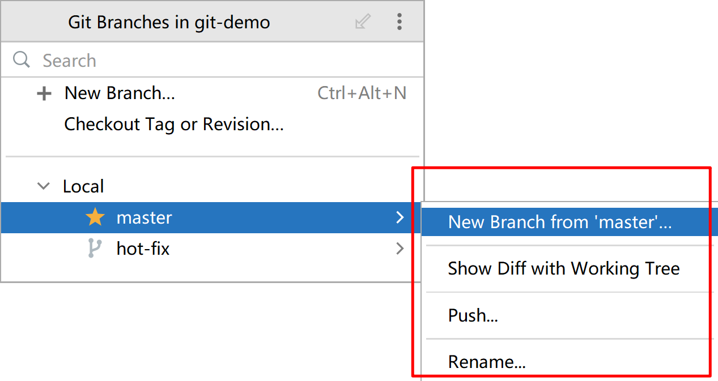Click the fetch arrow icon in header
The width and height of the screenshot is (718, 381).
(x=362, y=22)
